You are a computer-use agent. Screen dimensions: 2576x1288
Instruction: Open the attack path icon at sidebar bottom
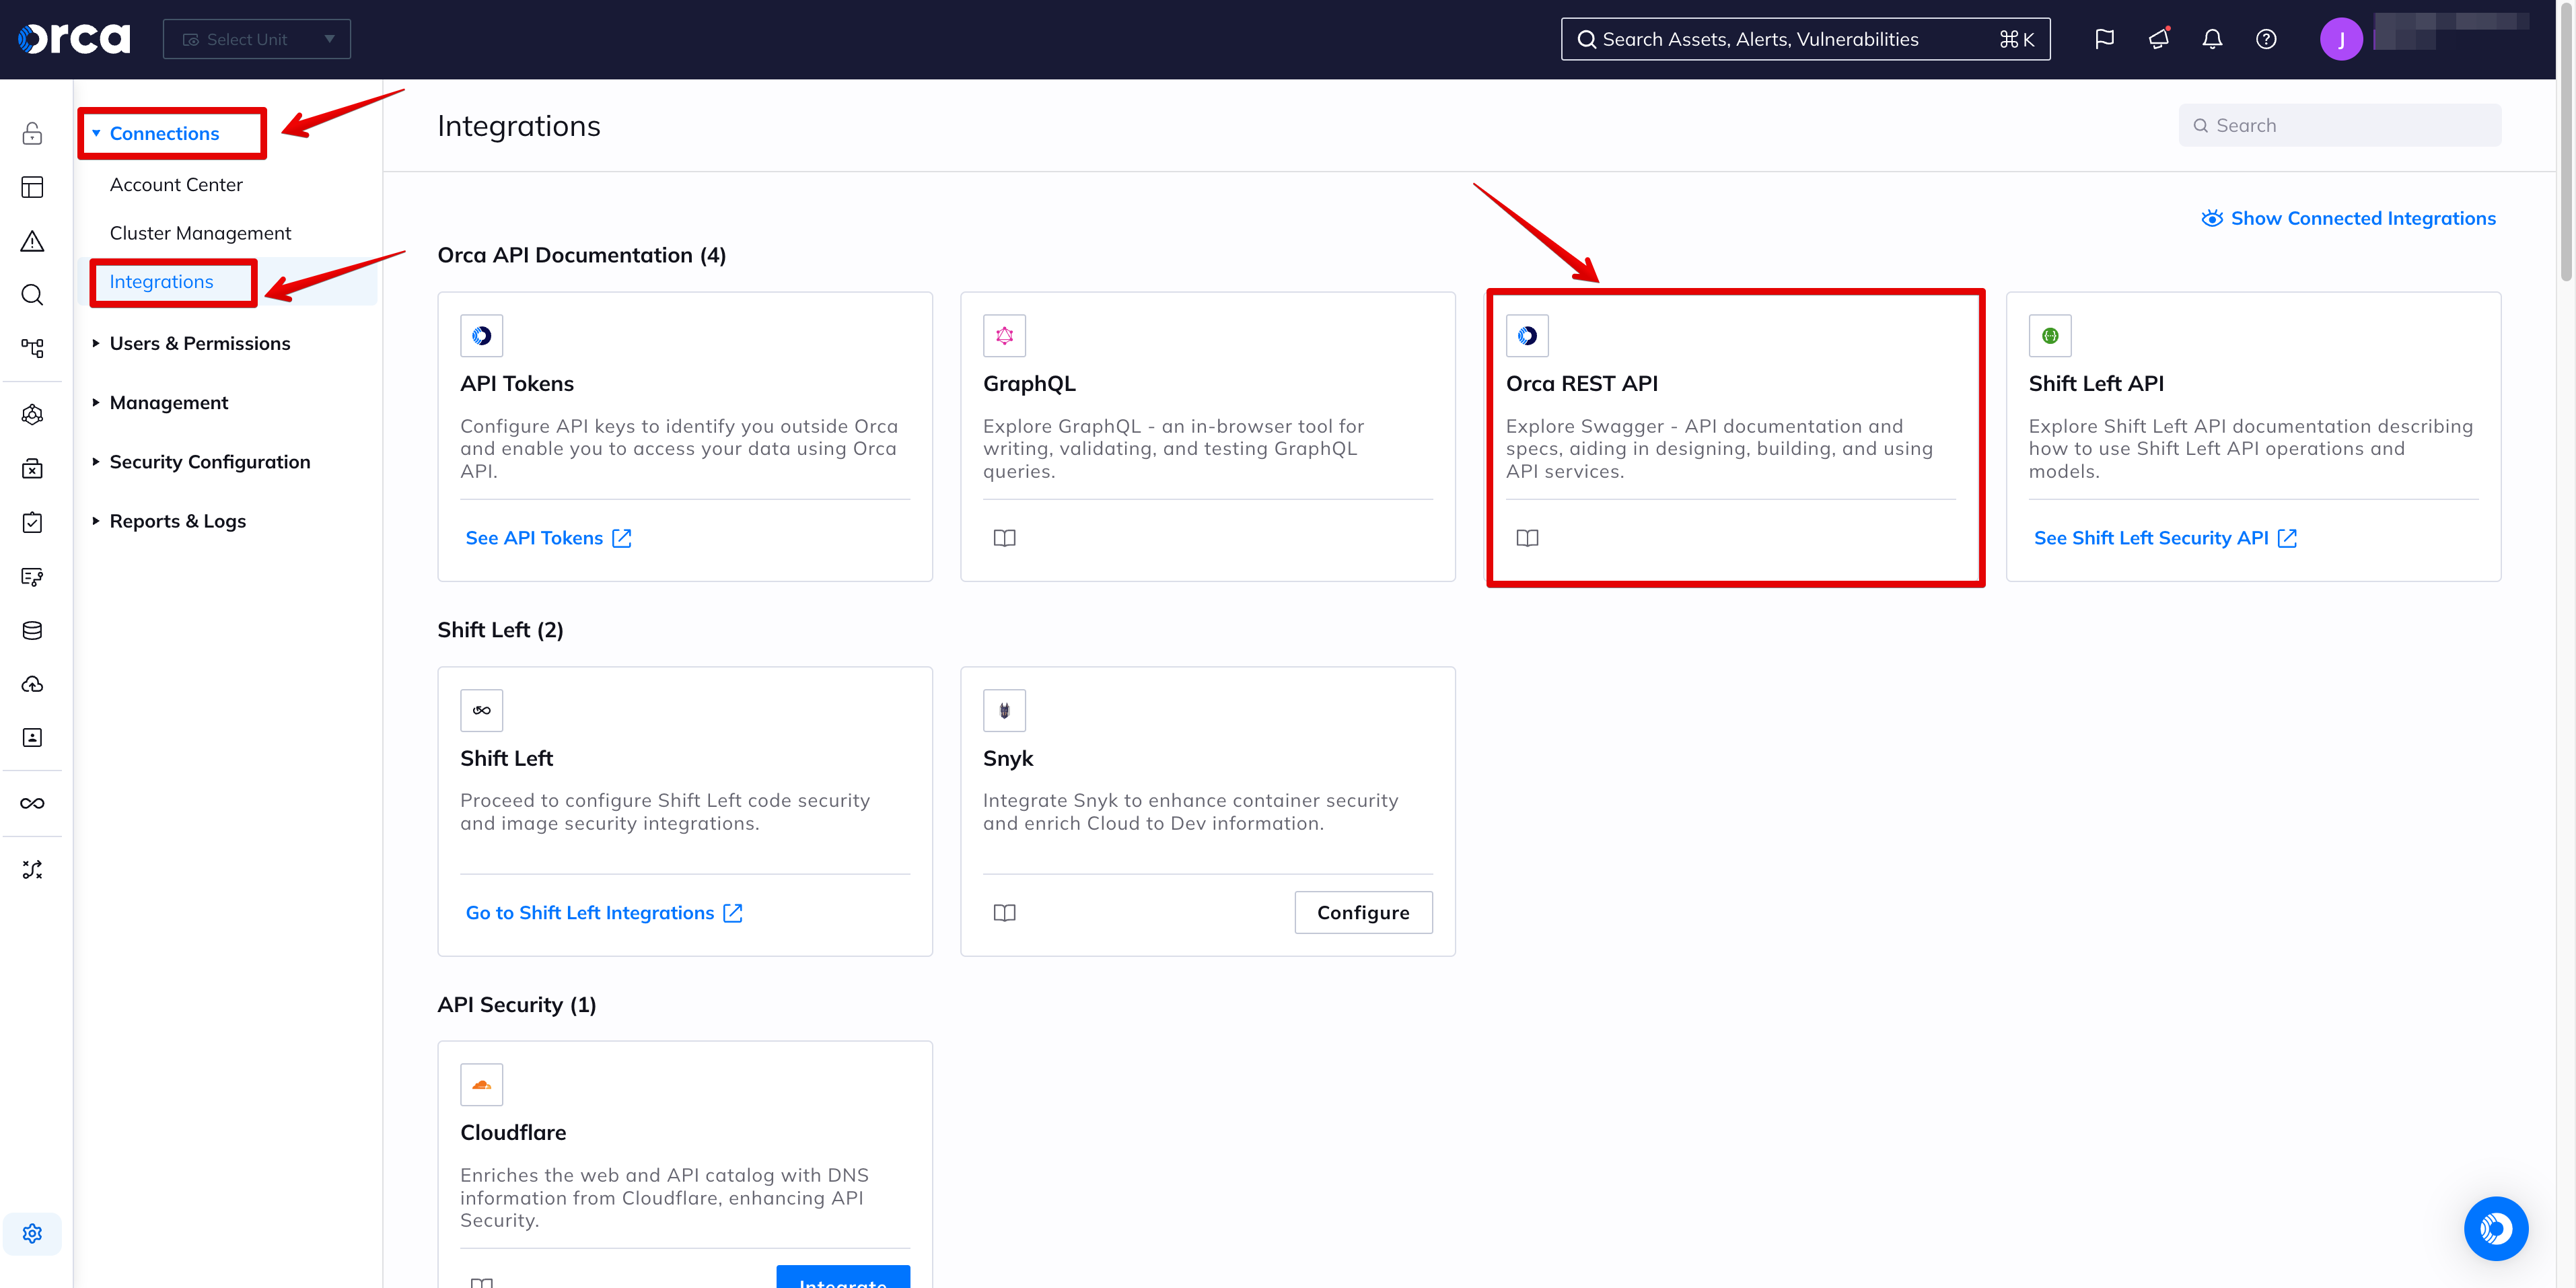coord(32,869)
